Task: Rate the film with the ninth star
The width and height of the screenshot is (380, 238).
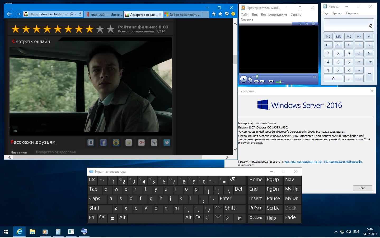Action: pos(100,29)
